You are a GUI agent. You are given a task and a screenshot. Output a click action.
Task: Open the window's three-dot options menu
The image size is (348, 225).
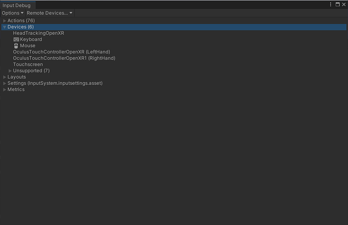[330, 5]
